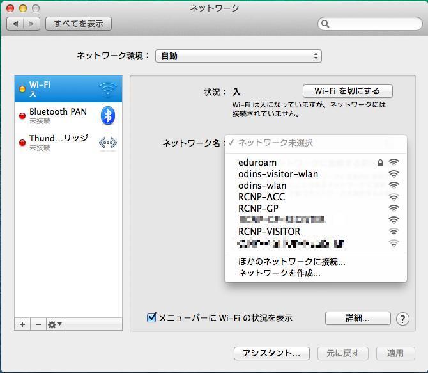
Task: Choose ほかのネットワークに接続... option
Action: 291,262
